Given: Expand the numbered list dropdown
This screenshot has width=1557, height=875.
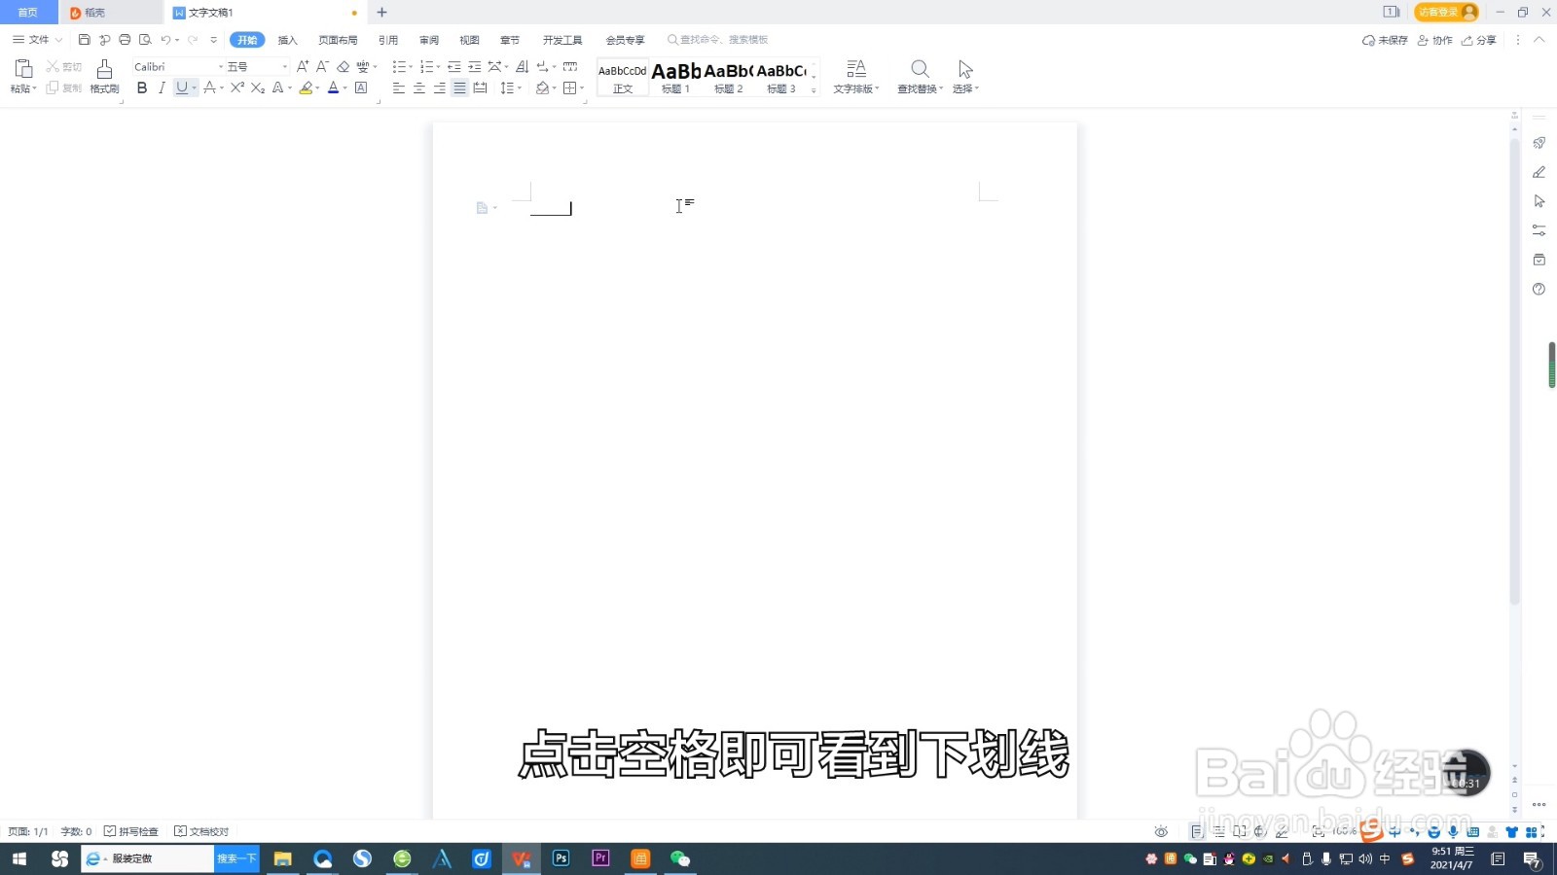Looking at the screenshot, I should (438, 67).
